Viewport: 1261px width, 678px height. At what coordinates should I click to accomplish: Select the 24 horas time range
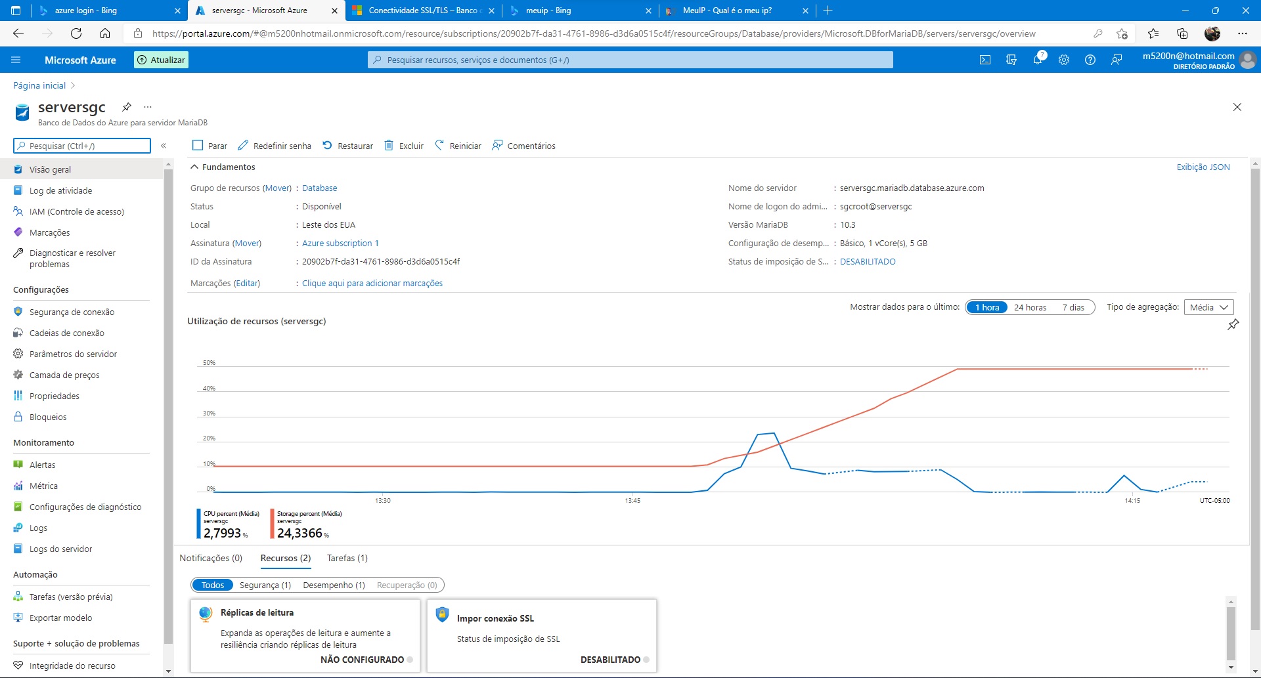(x=1030, y=307)
